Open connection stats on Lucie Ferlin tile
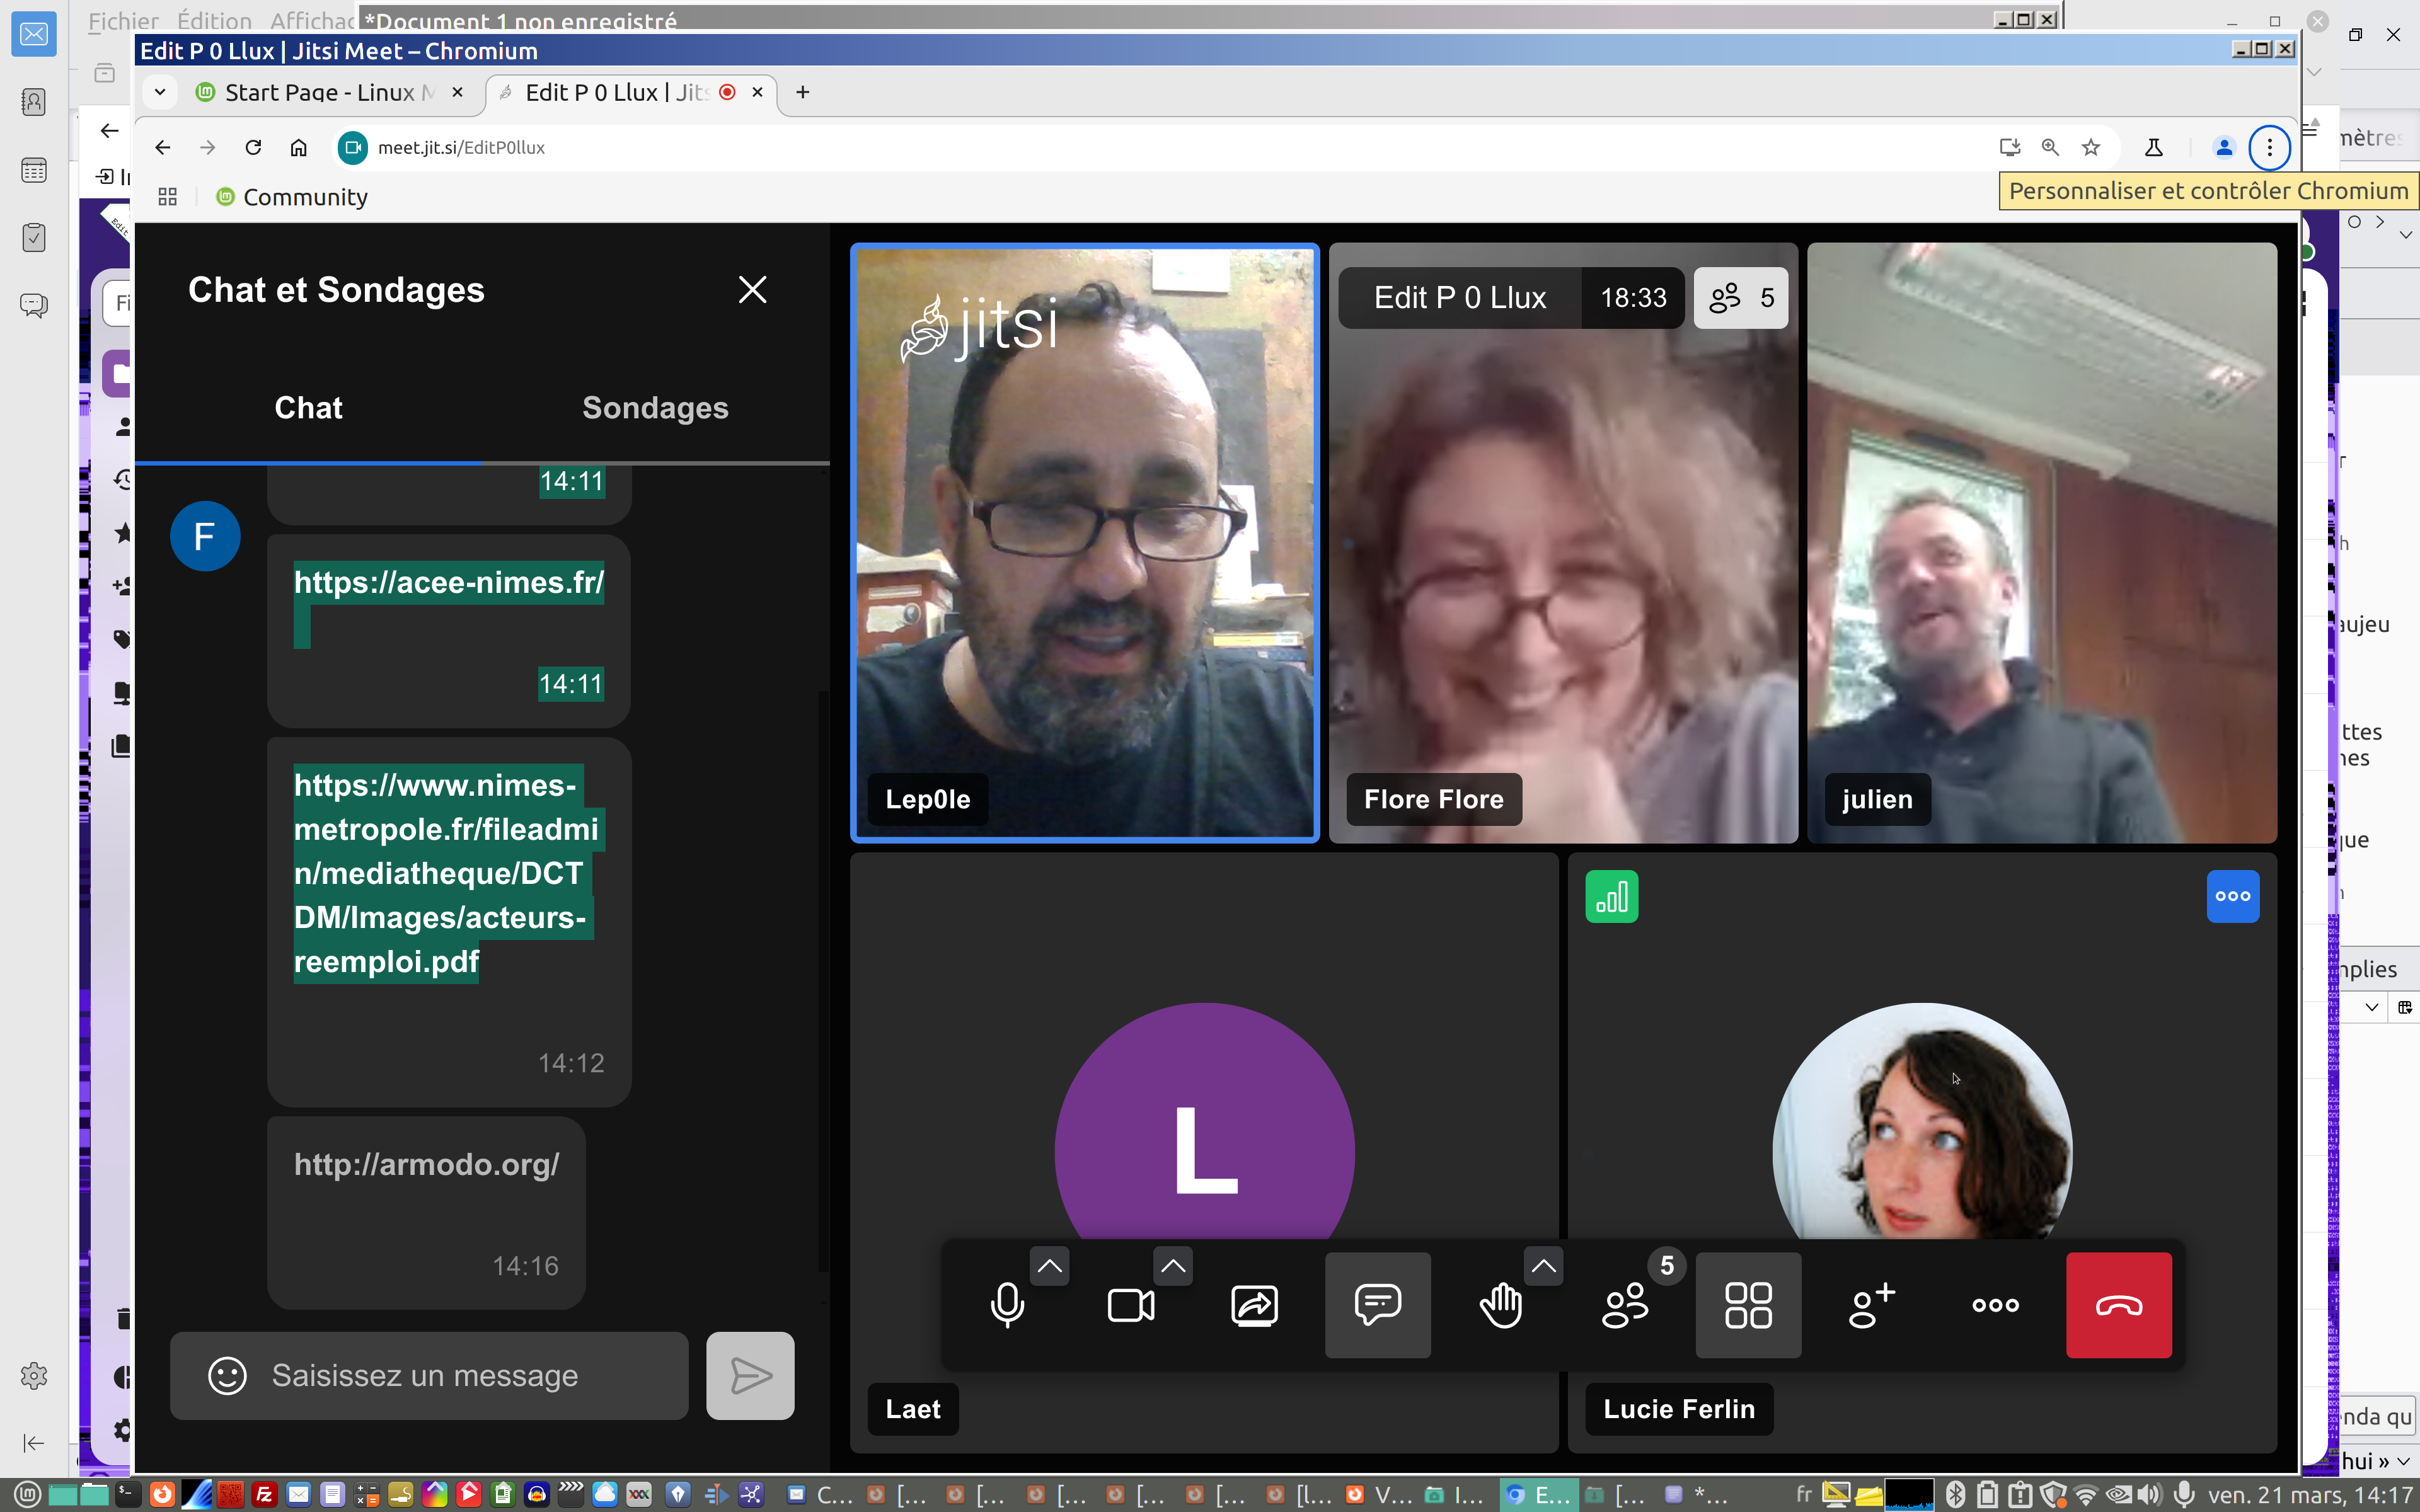This screenshot has height=1512, width=2420. click(1611, 897)
